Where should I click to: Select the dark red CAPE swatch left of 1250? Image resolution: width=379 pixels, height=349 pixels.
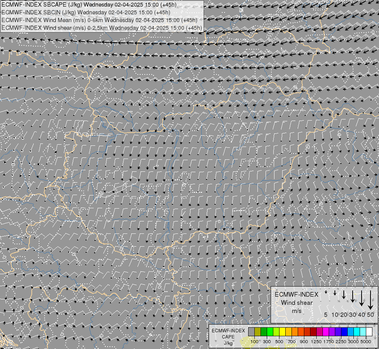tap(314, 332)
